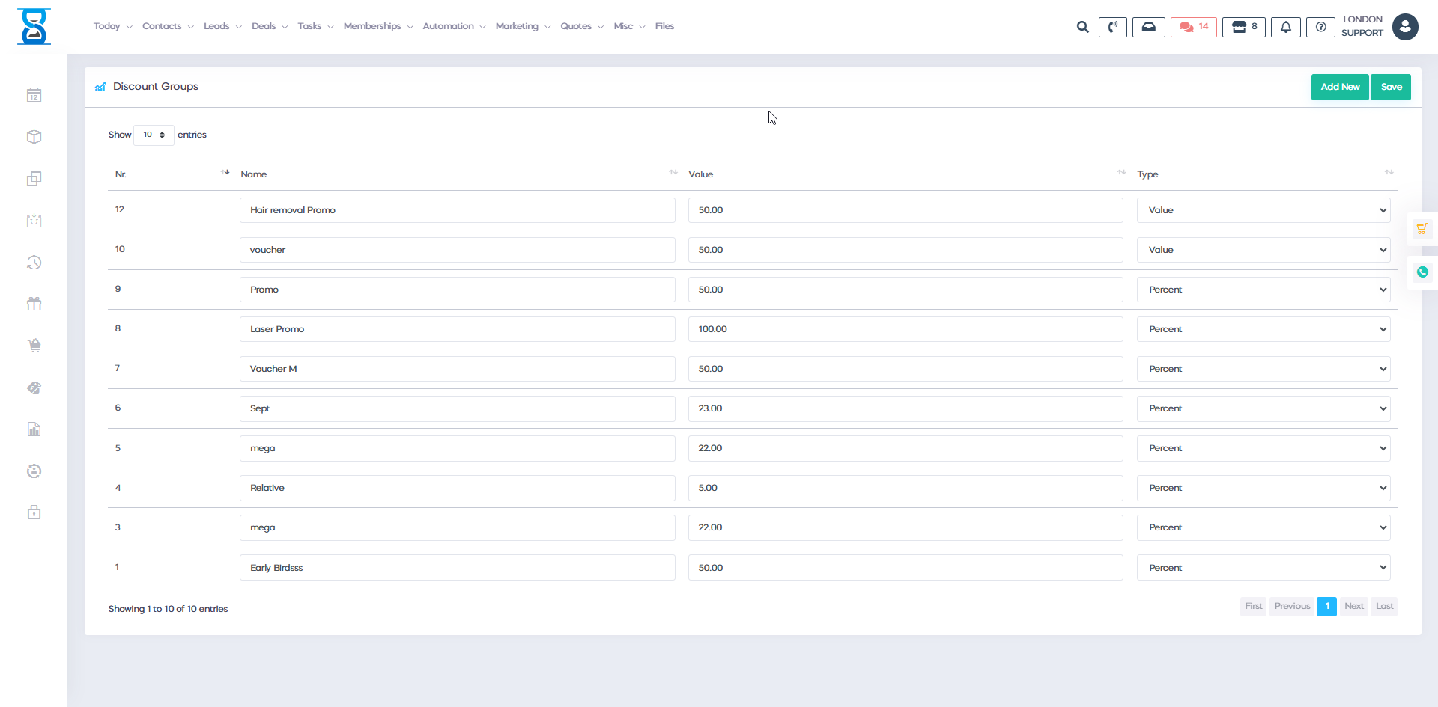Viewport: 1438px width, 707px height.
Task: Click the search magnifier icon in header
Action: pos(1082,27)
